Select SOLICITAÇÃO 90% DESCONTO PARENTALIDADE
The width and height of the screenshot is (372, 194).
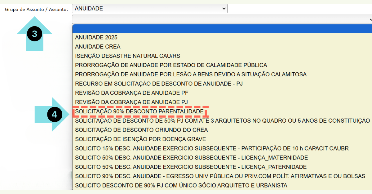[139, 111]
